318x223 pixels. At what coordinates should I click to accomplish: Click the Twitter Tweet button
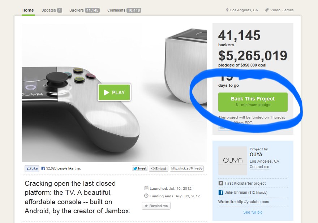pos(139,168)
